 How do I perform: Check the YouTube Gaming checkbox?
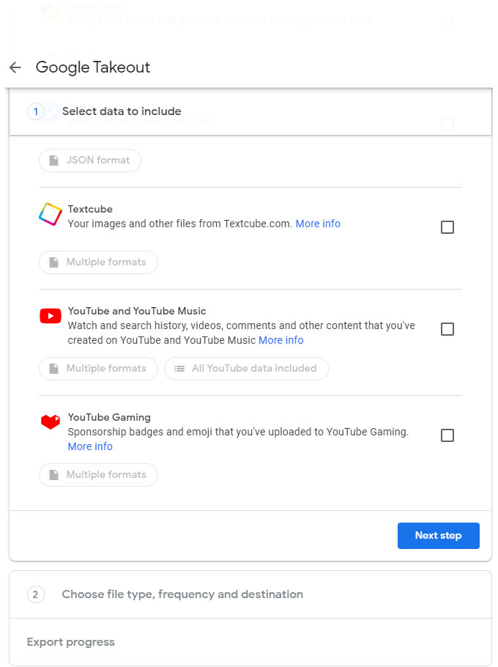click(x=447, y=435)
